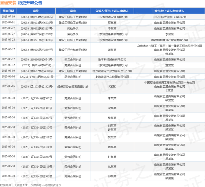
Task: Click the 历史开庭公告 heading
Action: point(30,3)
